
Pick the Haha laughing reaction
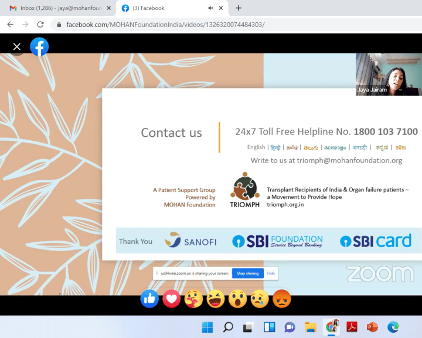[216, 299]
